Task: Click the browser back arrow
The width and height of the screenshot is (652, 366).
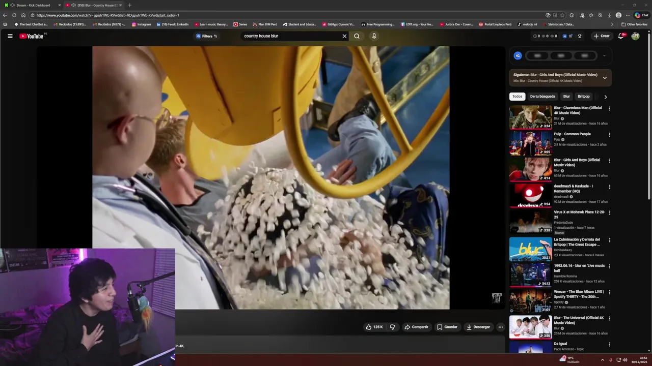Action: tap(5, 15)
